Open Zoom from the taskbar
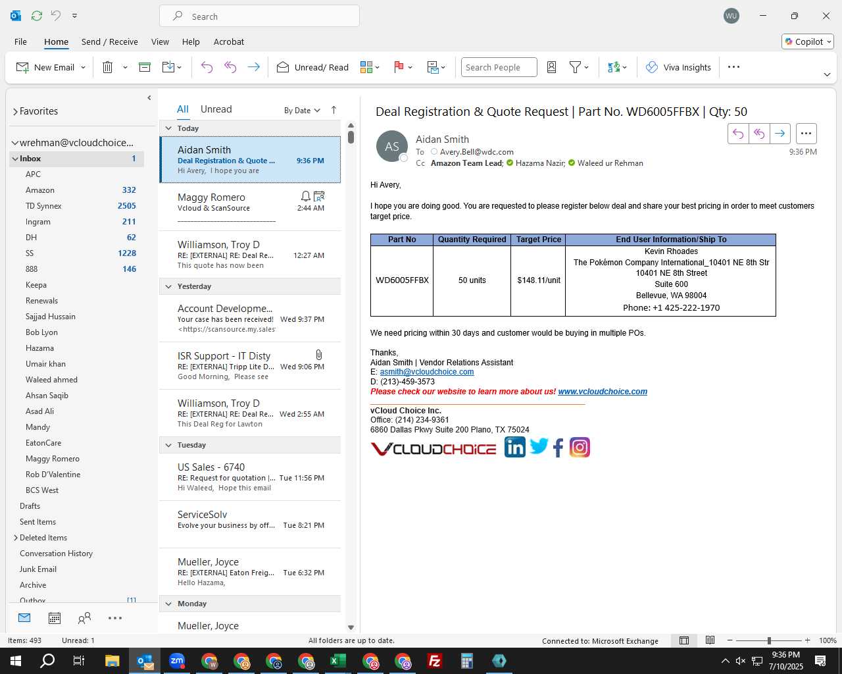The width and height of the screenshot is (842, 674). click(x=177, y=661)
